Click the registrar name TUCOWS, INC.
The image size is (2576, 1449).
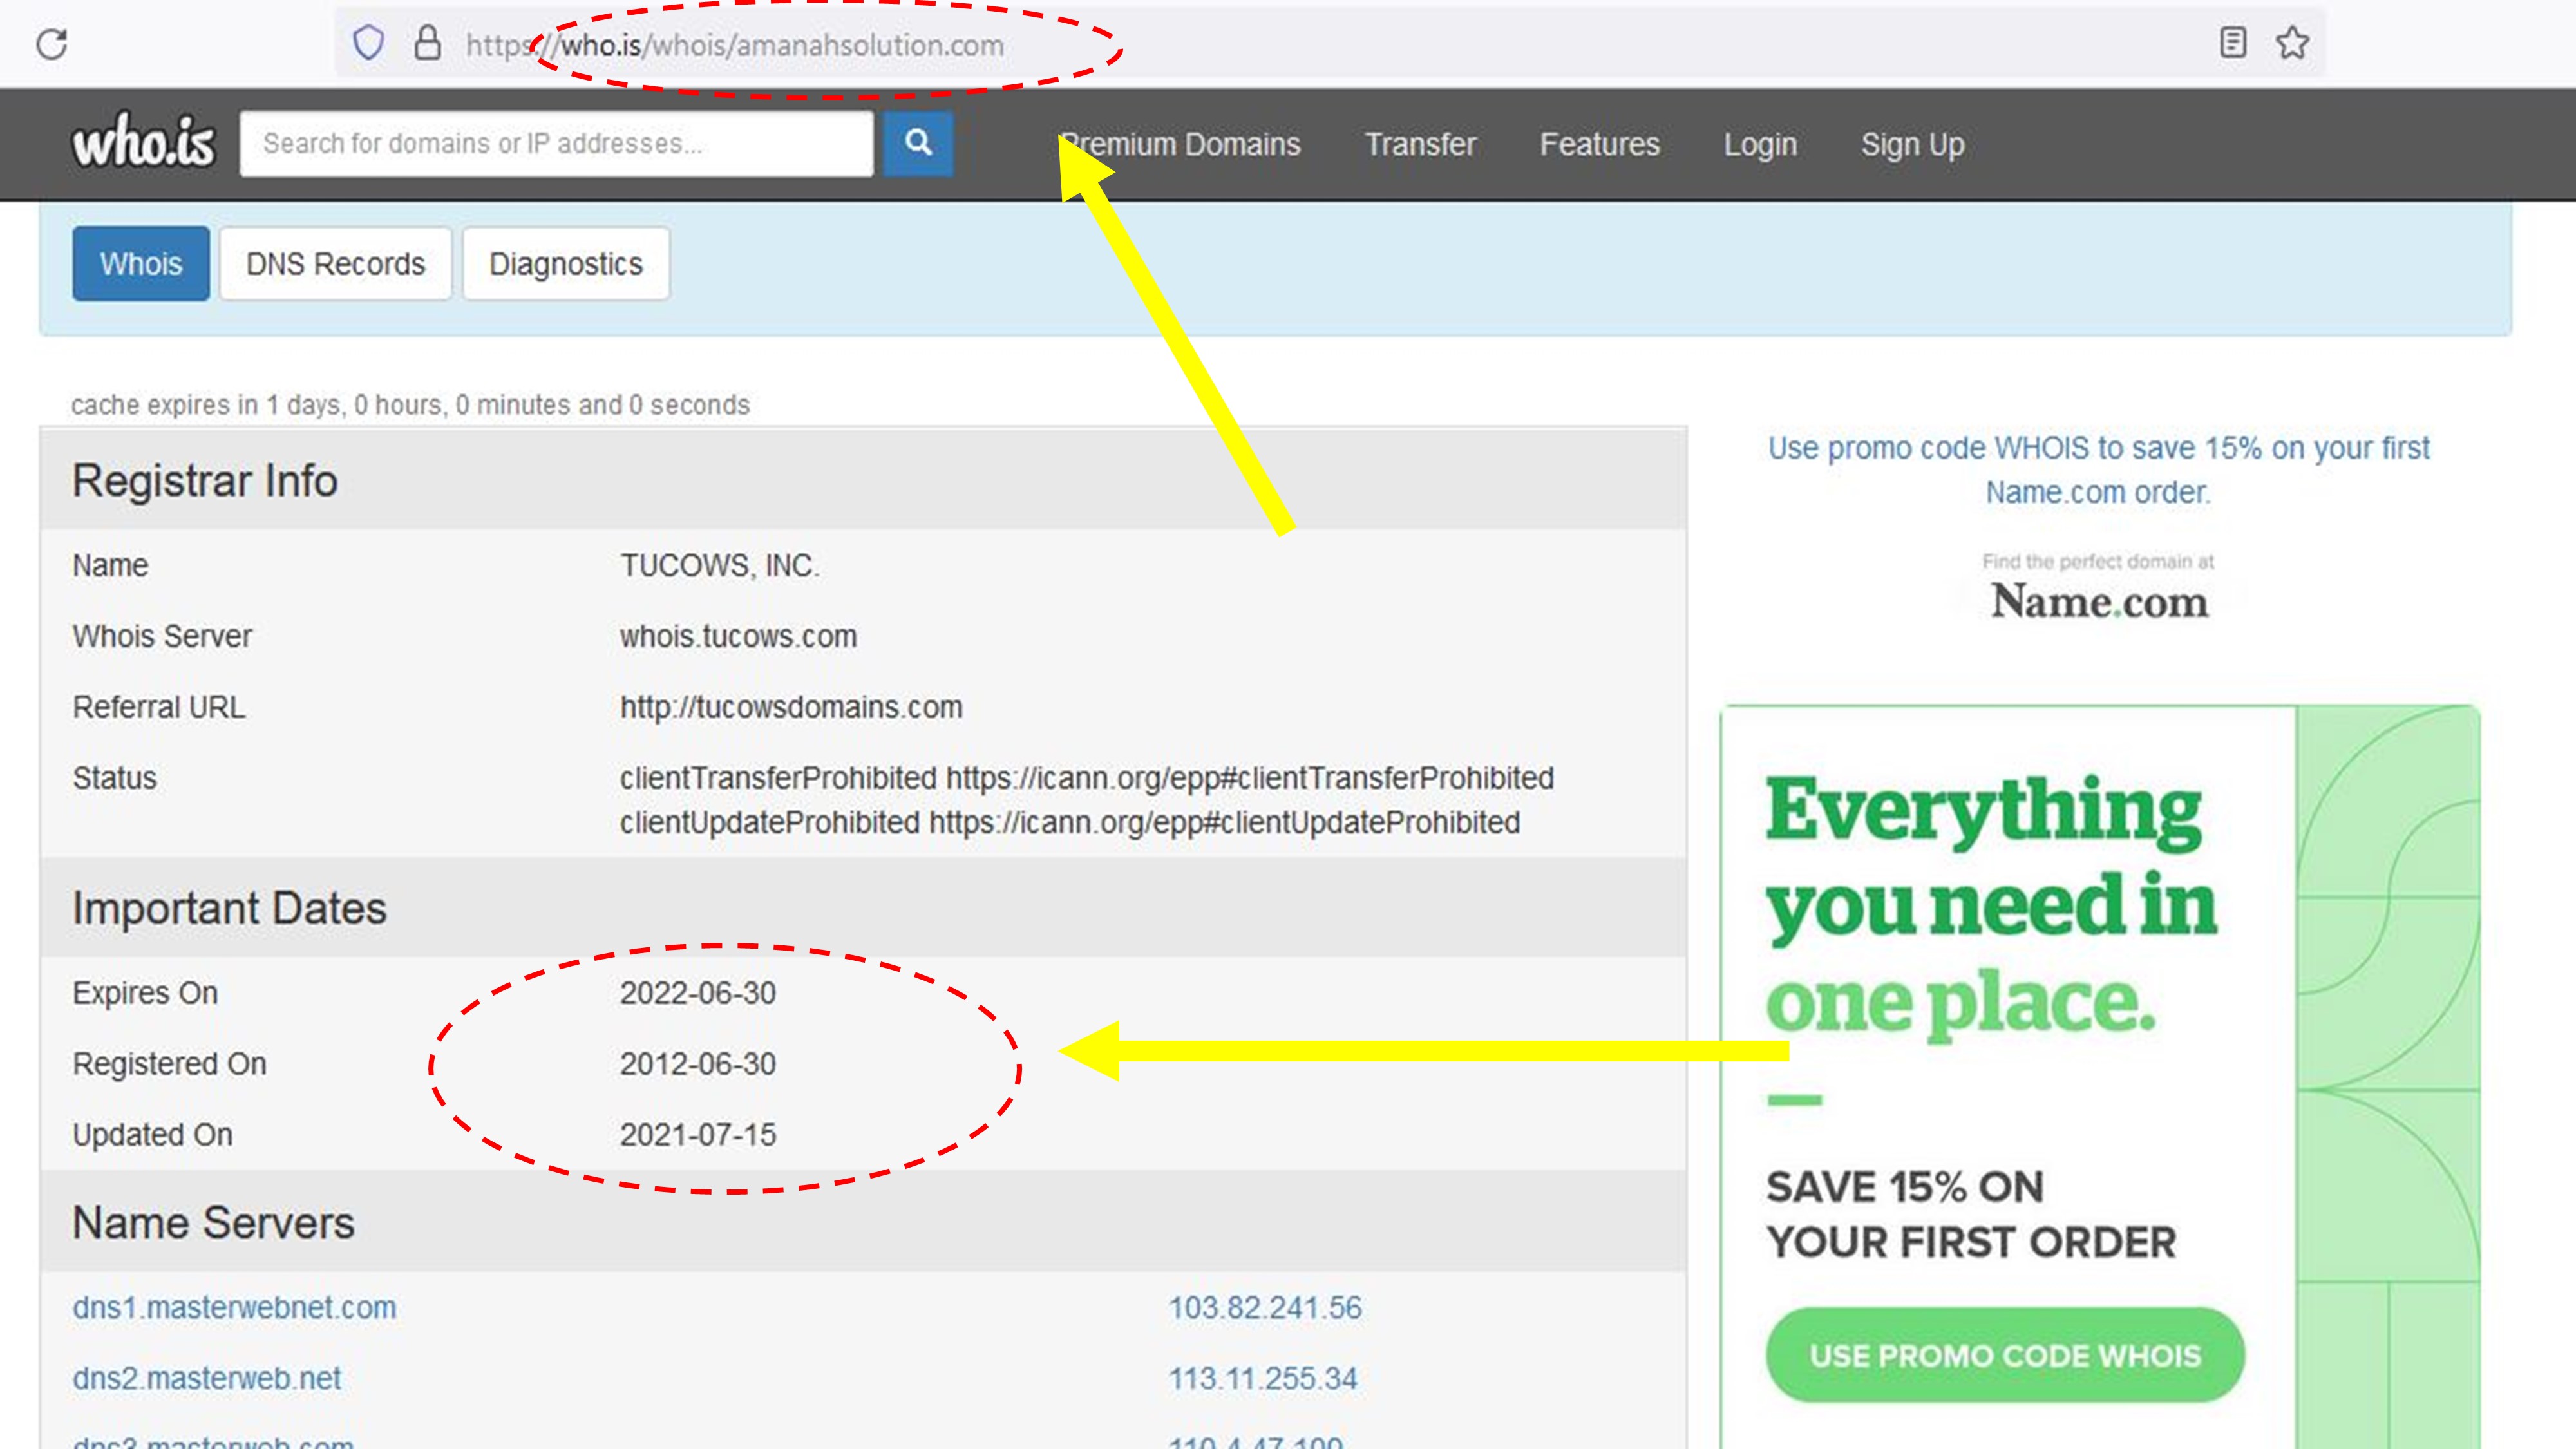pos(720,565)
